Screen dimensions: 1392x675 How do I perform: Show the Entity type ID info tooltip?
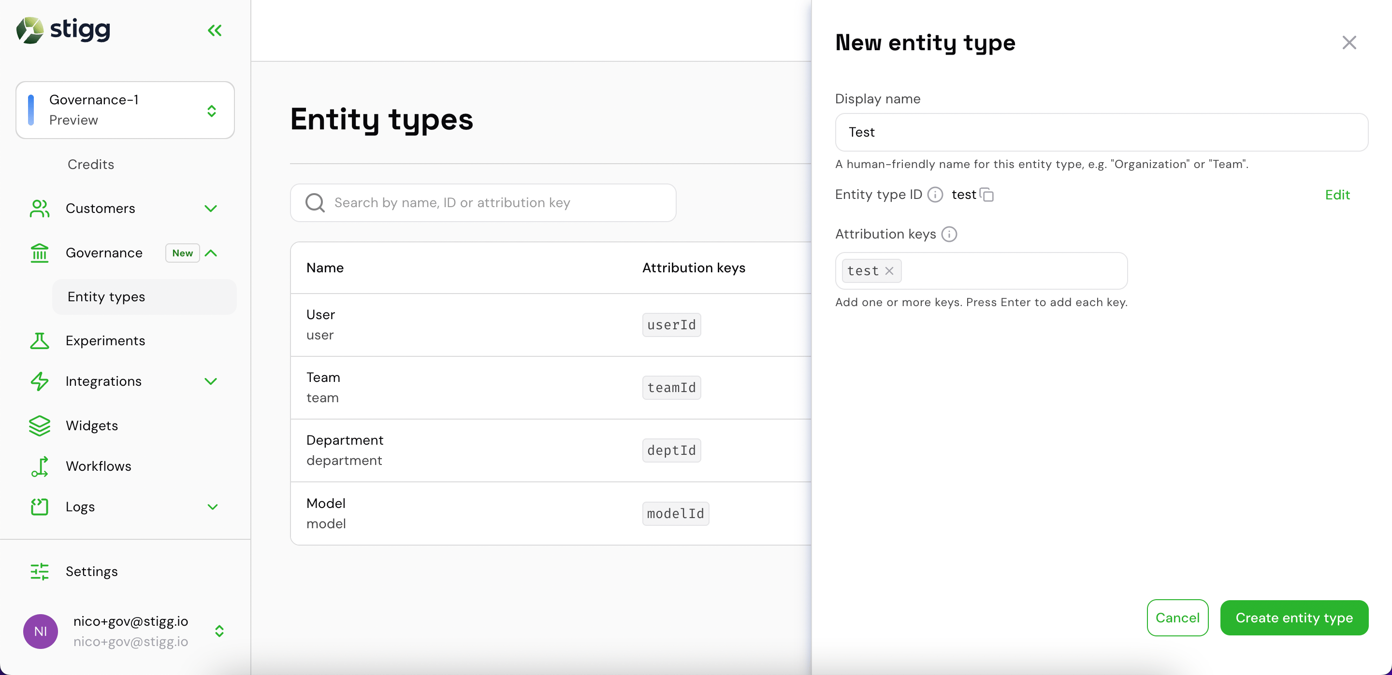tap(935, 195)
